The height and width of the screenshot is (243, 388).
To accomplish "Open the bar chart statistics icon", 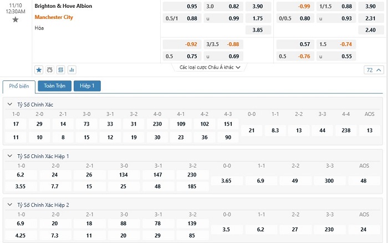I will coord(72,70).
